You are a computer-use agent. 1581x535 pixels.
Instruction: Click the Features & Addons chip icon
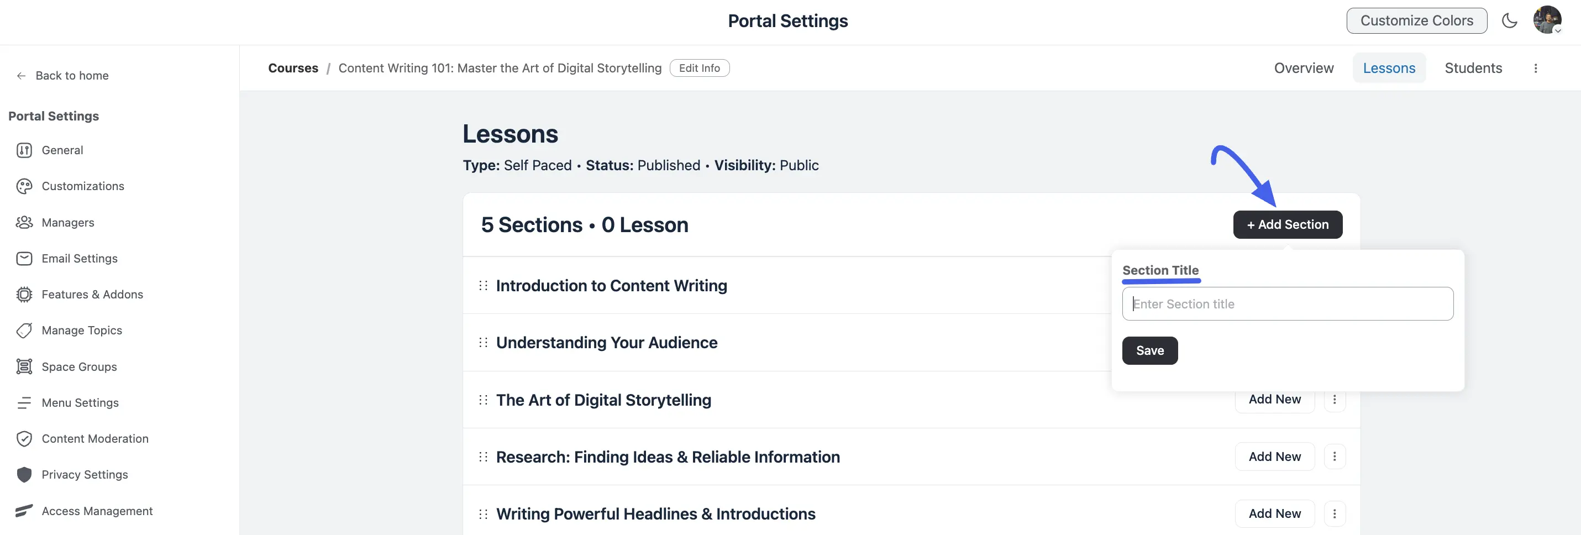[24, 295]
